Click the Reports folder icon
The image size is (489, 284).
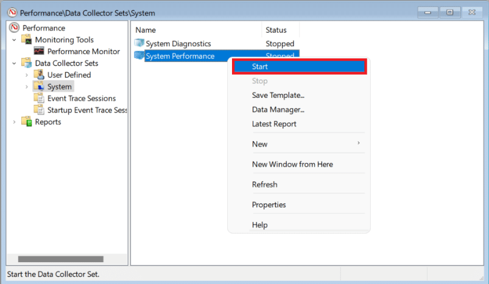tap(26, 122)
